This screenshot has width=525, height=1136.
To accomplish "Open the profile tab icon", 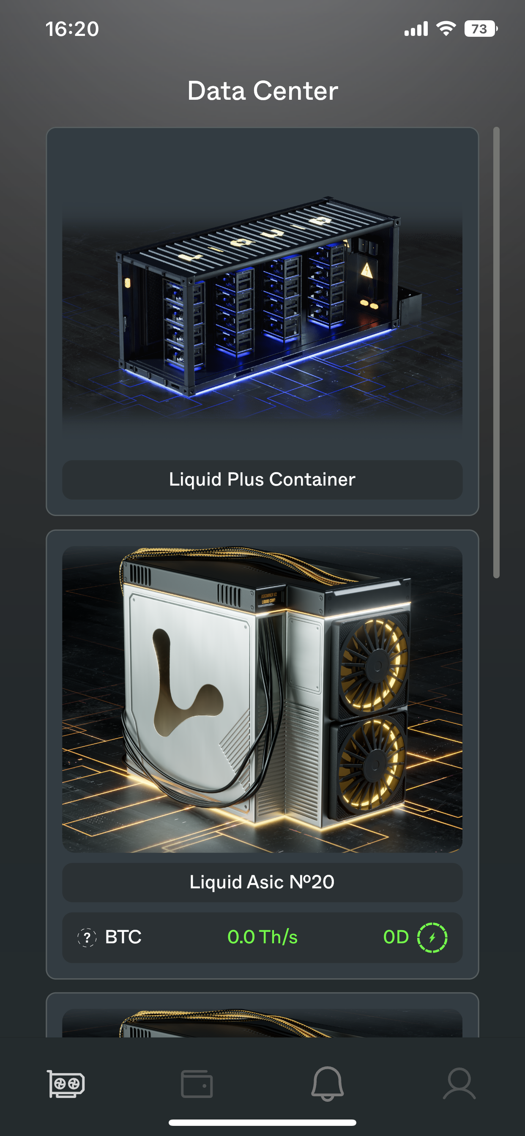I will pos(459,1084).
